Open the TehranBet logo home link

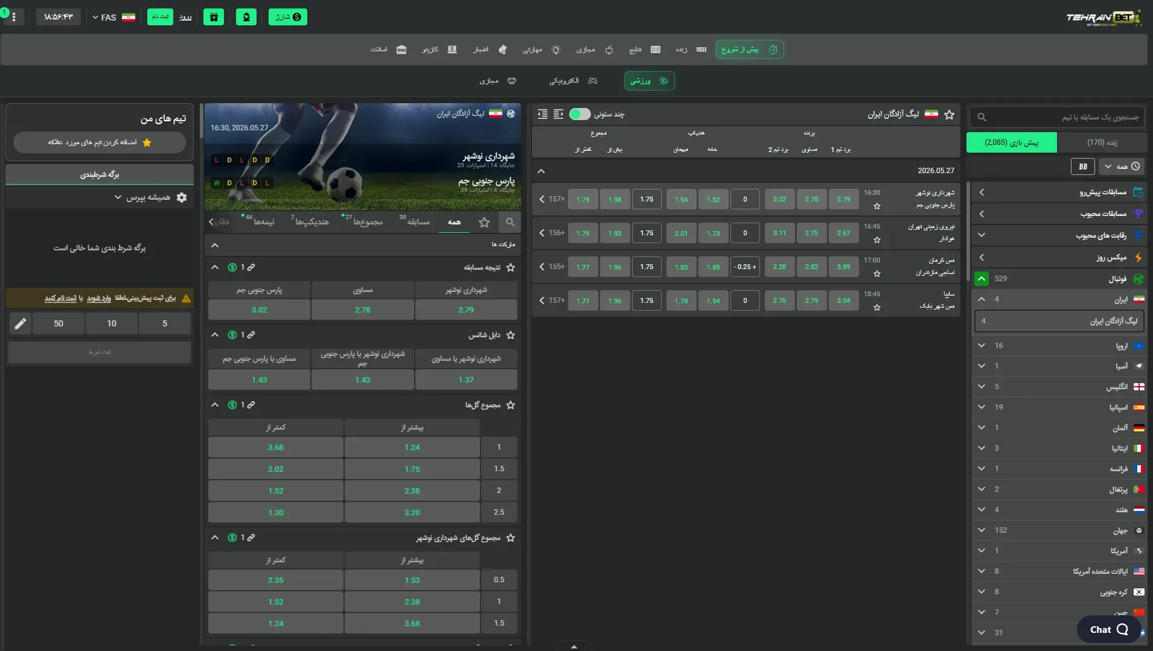click(1103, 17)
